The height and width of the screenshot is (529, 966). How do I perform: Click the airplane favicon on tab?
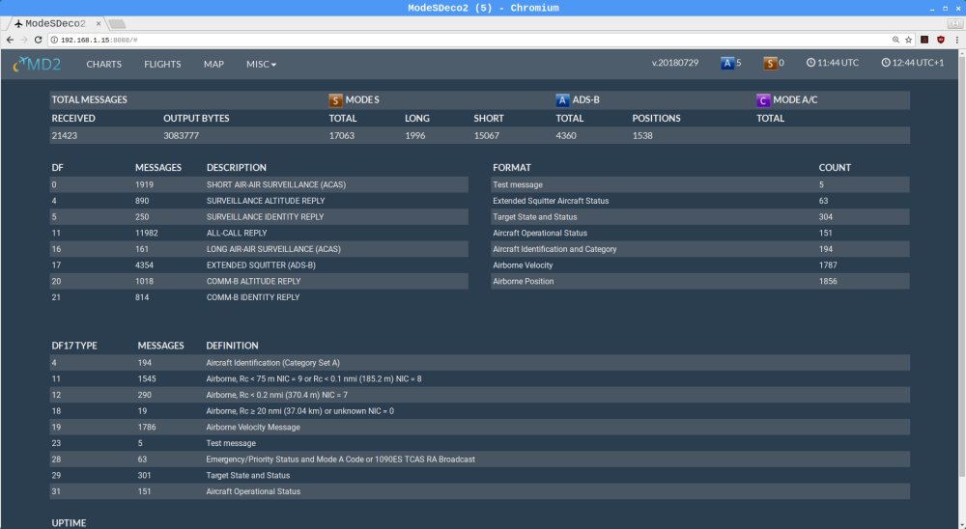18,23
